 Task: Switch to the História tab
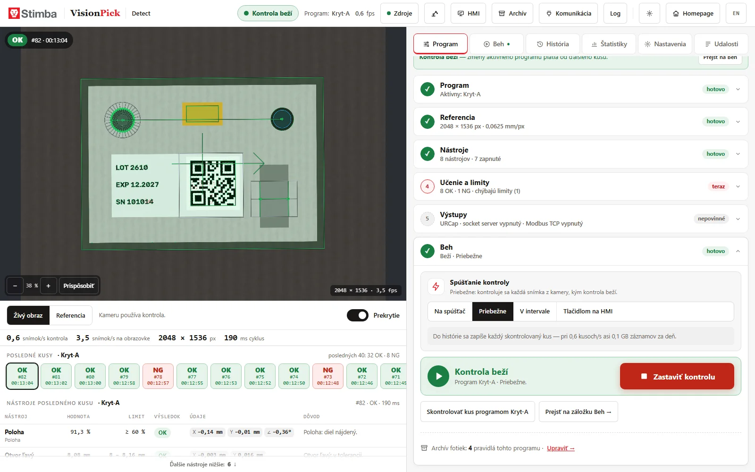[x=553, y=44]
